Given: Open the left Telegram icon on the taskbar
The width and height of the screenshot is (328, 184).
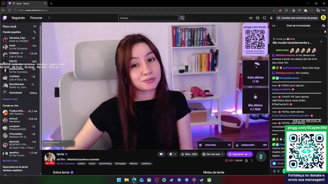Looking at the screenshot, I should click(x=179, y=180).
